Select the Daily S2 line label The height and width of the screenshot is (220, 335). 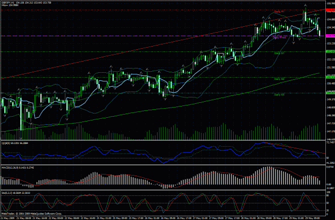tap(279, 79)
